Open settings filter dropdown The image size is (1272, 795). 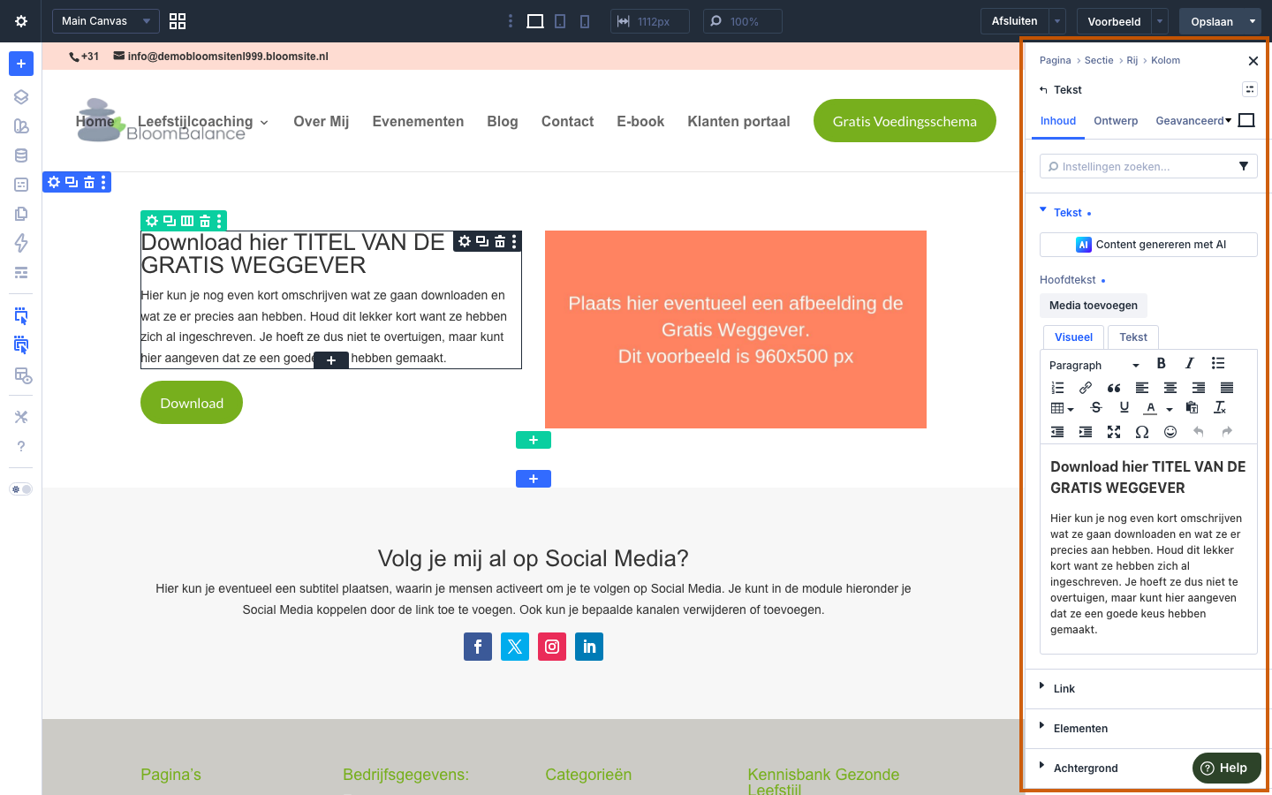pyautogui.click(x=1244, y=166)
